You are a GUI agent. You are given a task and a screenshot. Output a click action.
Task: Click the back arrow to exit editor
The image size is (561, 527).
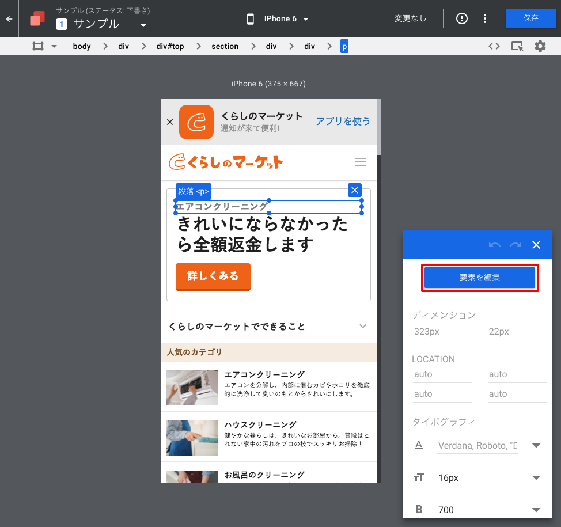[9, 18]
